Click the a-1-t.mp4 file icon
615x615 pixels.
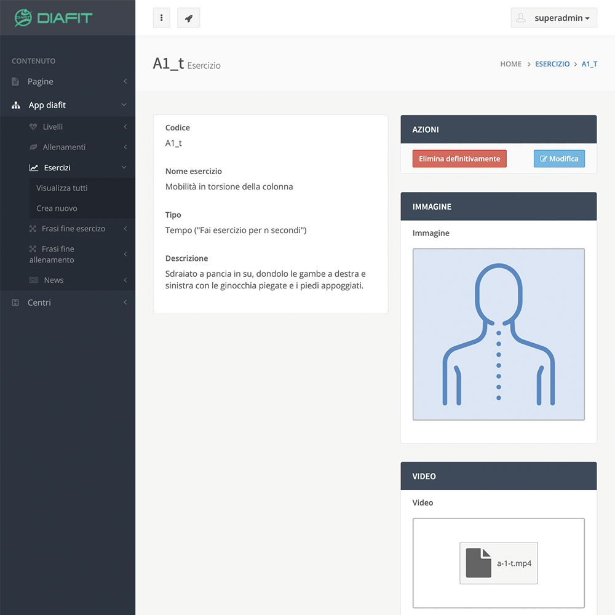[x=478, y=563]
